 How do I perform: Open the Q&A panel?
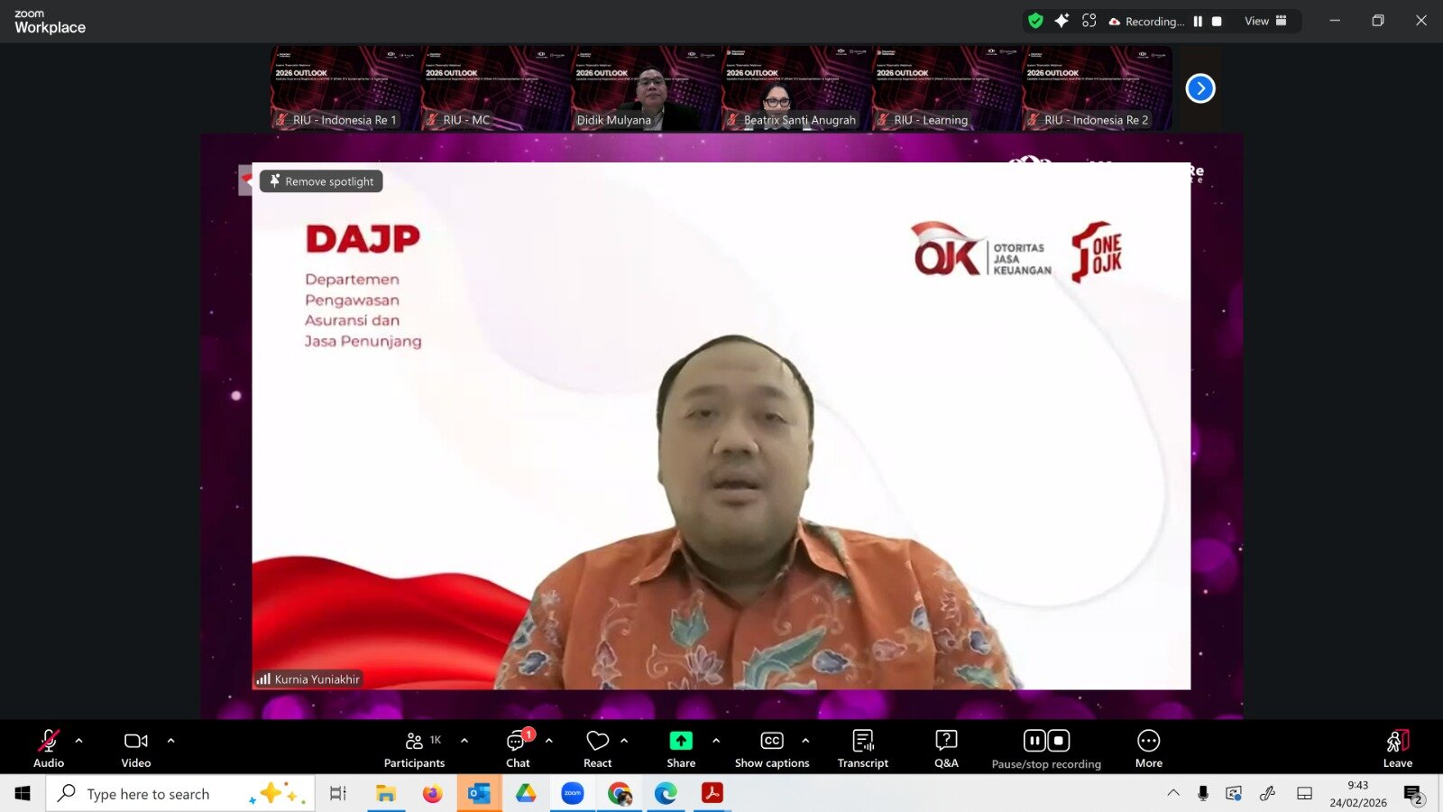point(946,749)
